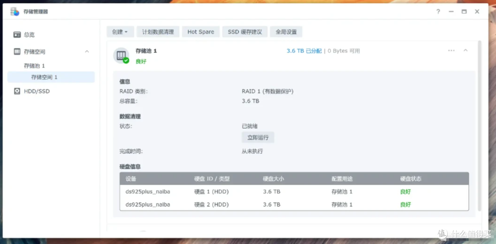496x244 pixels.
Task: Click the RAID 1 (有数据保护) value
Action: tap(268, 91)
